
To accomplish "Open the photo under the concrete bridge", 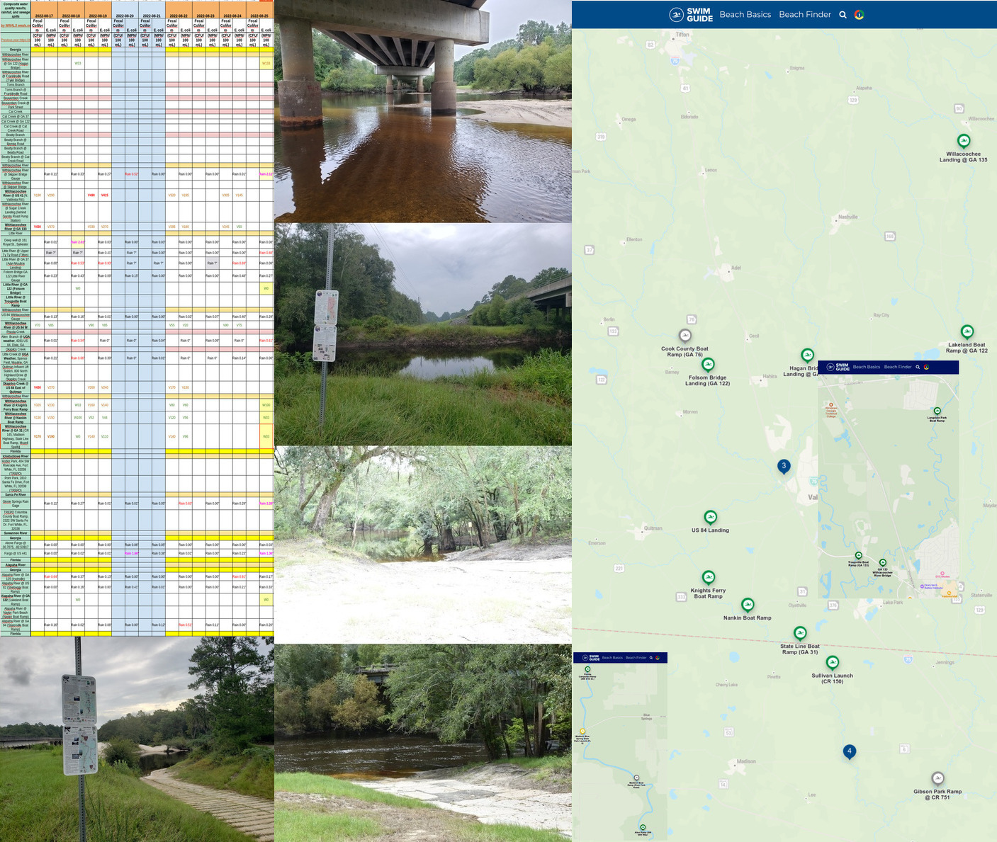I will 423,111.
